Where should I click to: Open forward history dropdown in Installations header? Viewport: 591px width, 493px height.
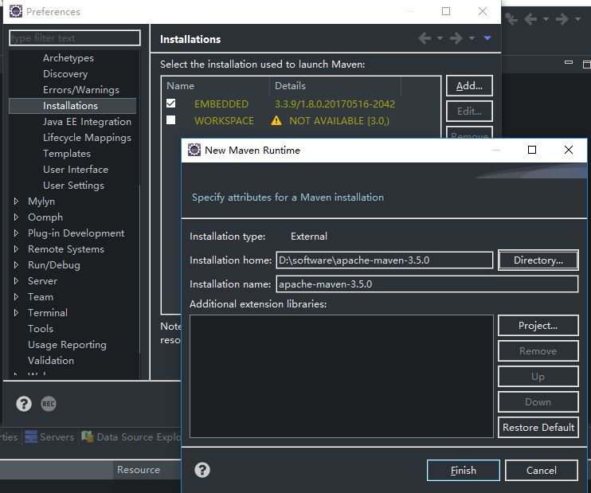pos(472,38)
